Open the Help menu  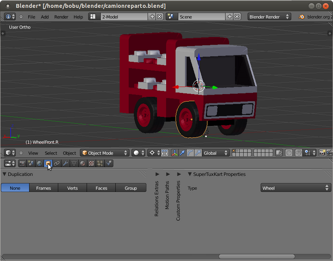coord(78,17)
